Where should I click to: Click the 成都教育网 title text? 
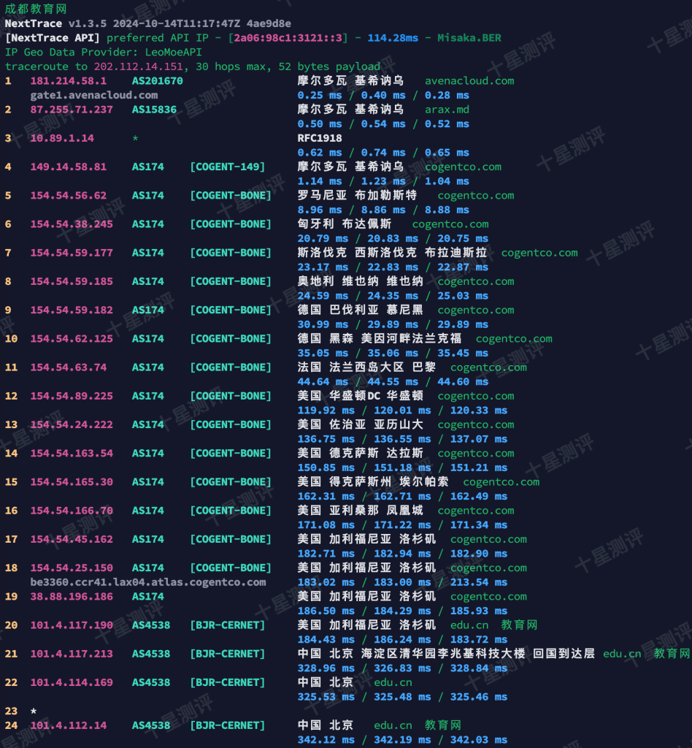click(36, 9)
